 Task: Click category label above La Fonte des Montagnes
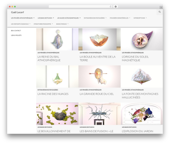133,90
